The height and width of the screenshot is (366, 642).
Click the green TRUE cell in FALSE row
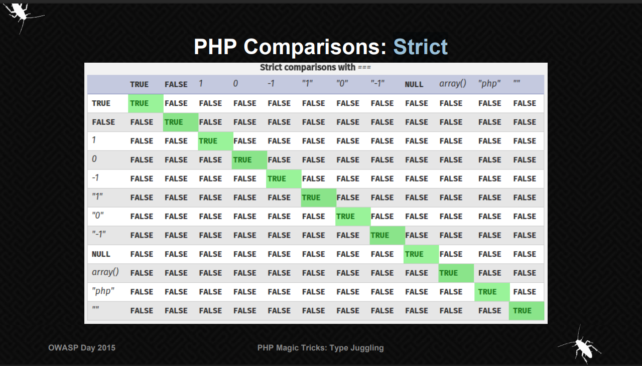174,122
